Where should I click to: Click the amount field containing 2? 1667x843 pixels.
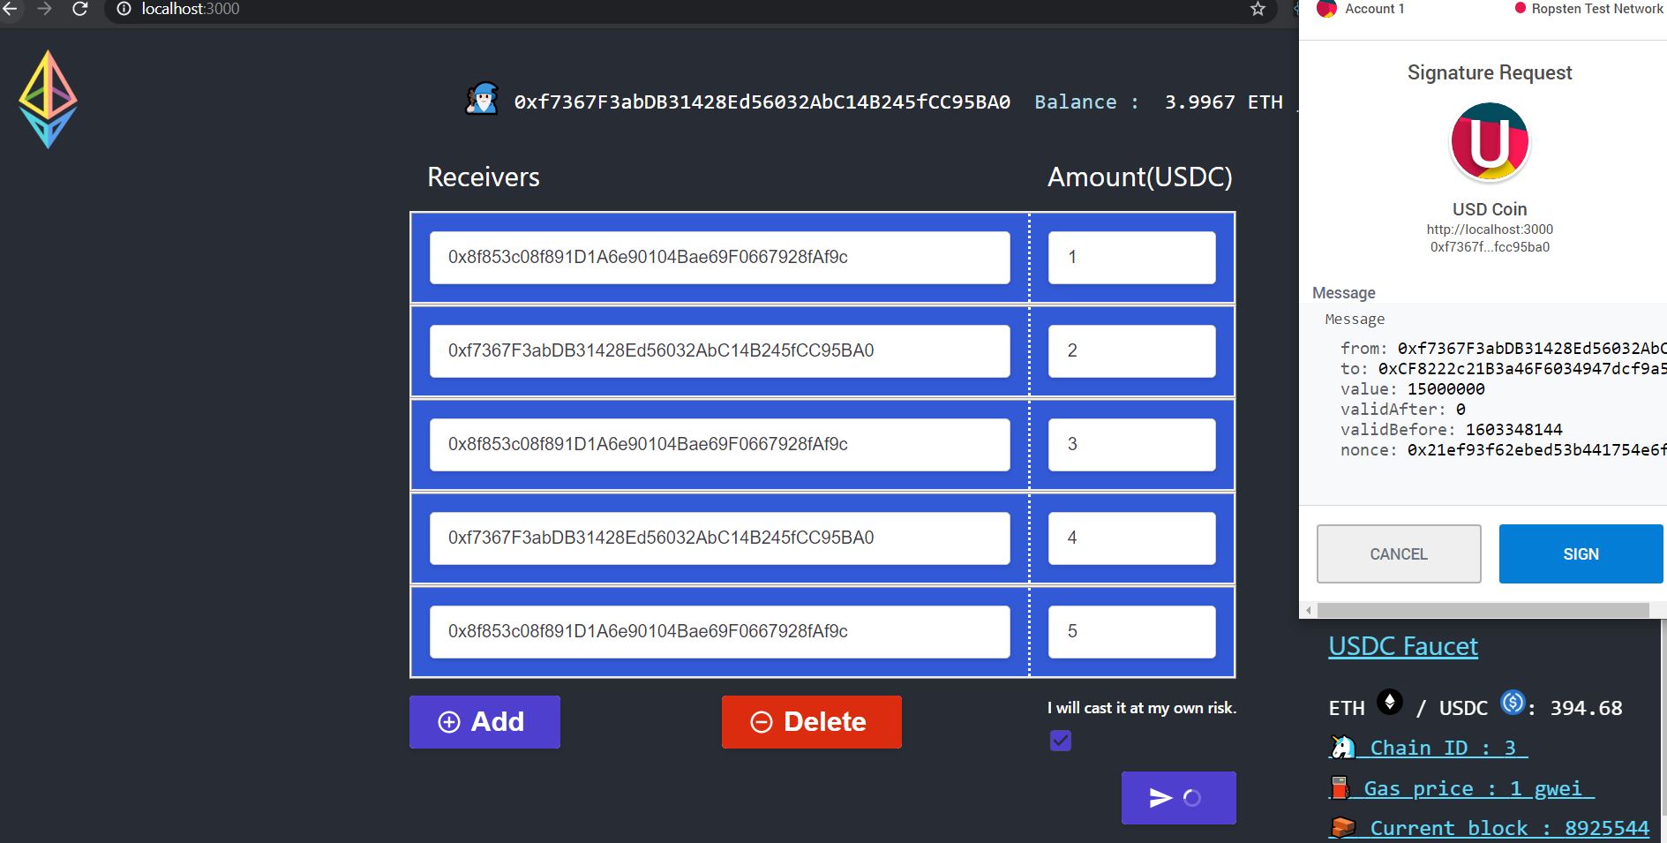[x=1132, y=351]
